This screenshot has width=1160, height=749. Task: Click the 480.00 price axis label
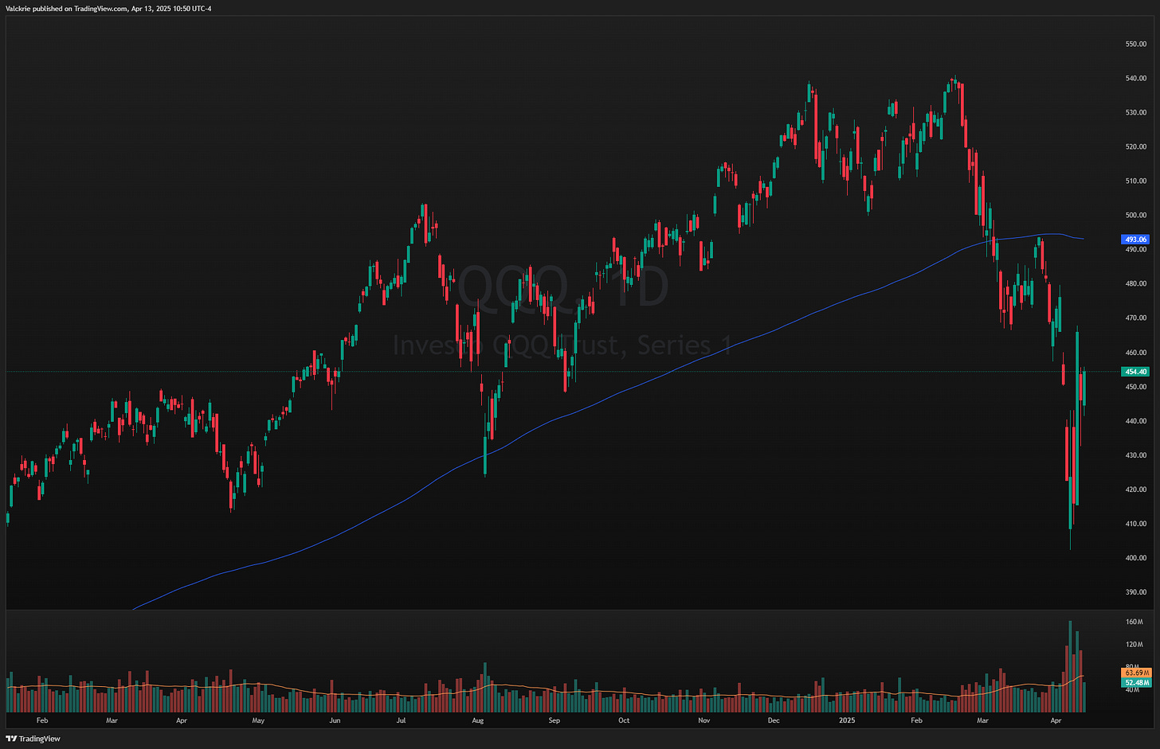tap(1136, 283)
